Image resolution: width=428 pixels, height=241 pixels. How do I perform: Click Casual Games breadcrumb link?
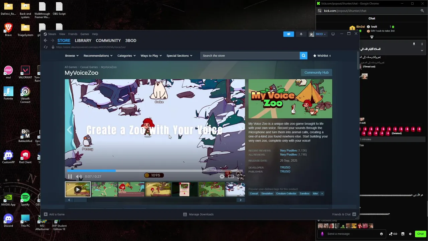[89, 67]
